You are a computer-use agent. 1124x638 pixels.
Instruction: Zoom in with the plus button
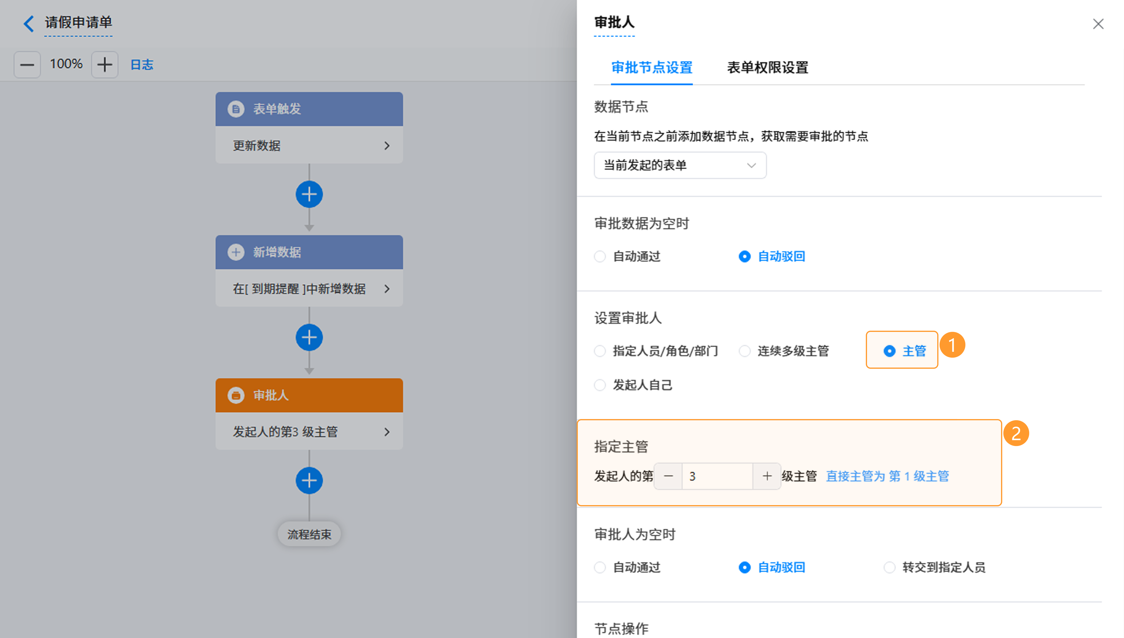coord(104,64)
